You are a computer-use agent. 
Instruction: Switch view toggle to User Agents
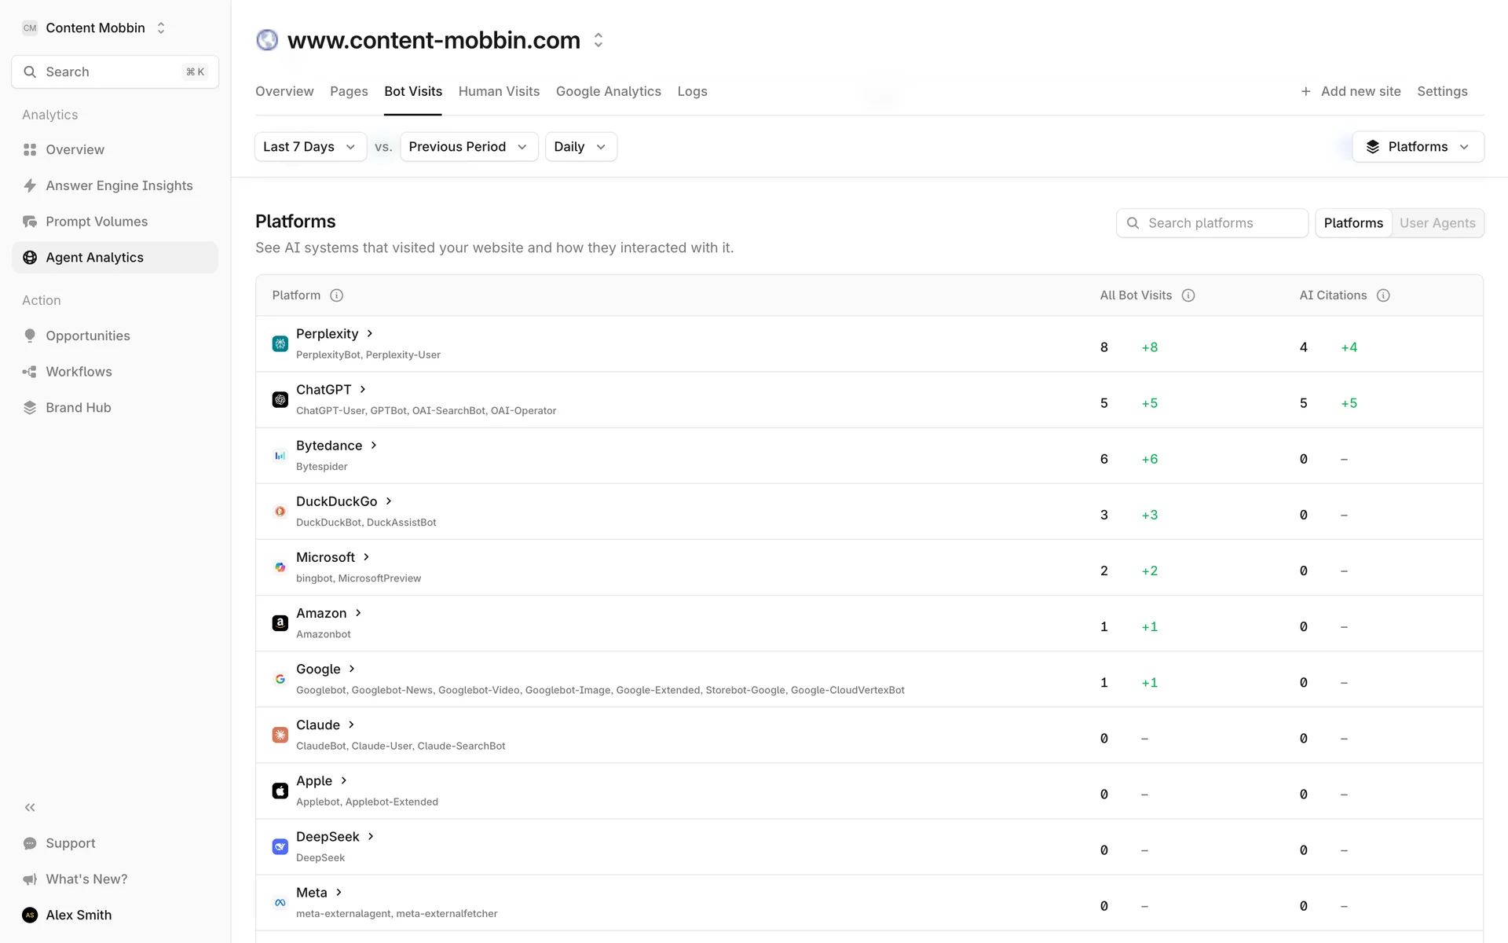point(1437,223)
